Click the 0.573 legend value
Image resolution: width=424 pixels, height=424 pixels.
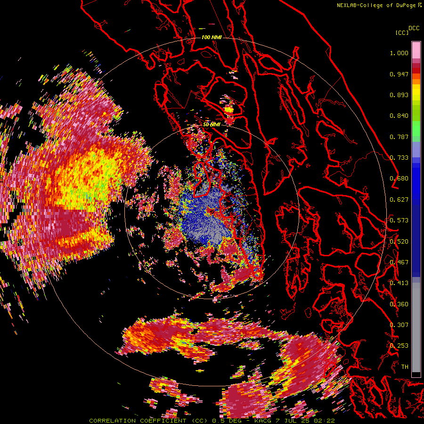[x=399, y=220]
